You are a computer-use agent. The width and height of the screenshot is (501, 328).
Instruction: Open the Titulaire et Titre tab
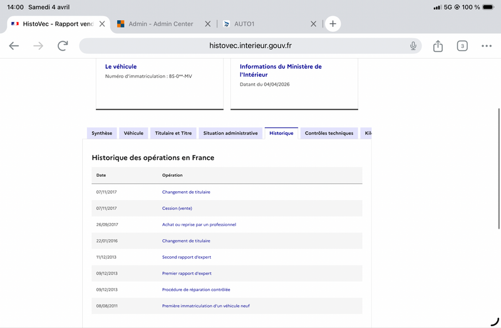(173, 133)
